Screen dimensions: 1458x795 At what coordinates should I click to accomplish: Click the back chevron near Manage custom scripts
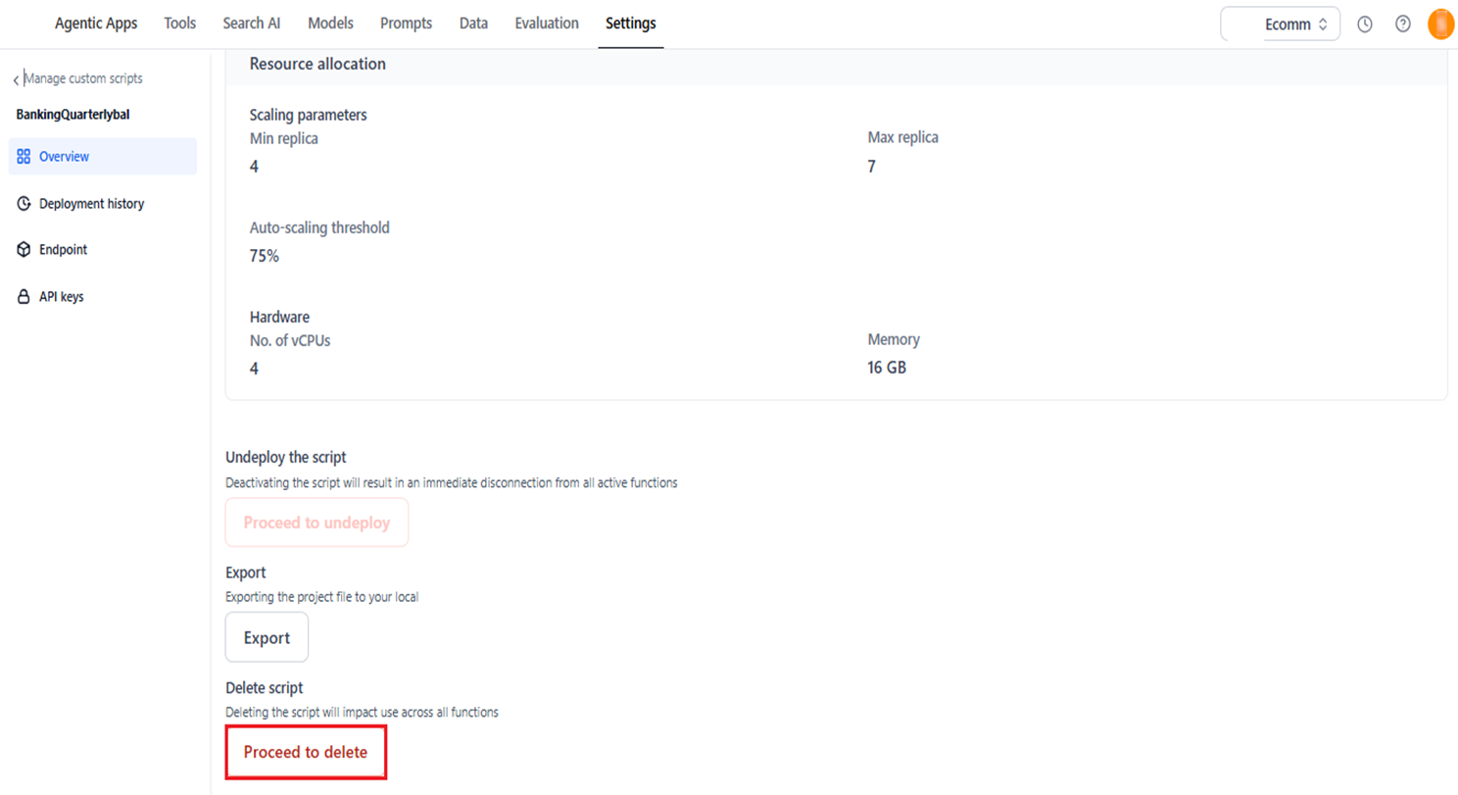[14, 78]
